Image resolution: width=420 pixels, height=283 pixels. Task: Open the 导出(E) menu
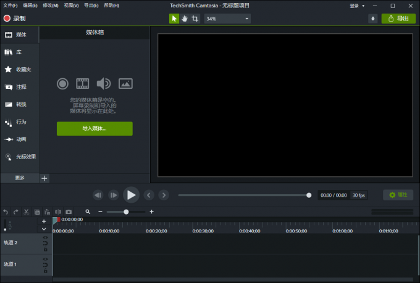coord(91,6)
